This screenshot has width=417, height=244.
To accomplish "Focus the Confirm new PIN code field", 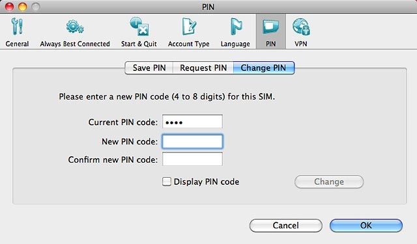I will (x=192, y=159).
